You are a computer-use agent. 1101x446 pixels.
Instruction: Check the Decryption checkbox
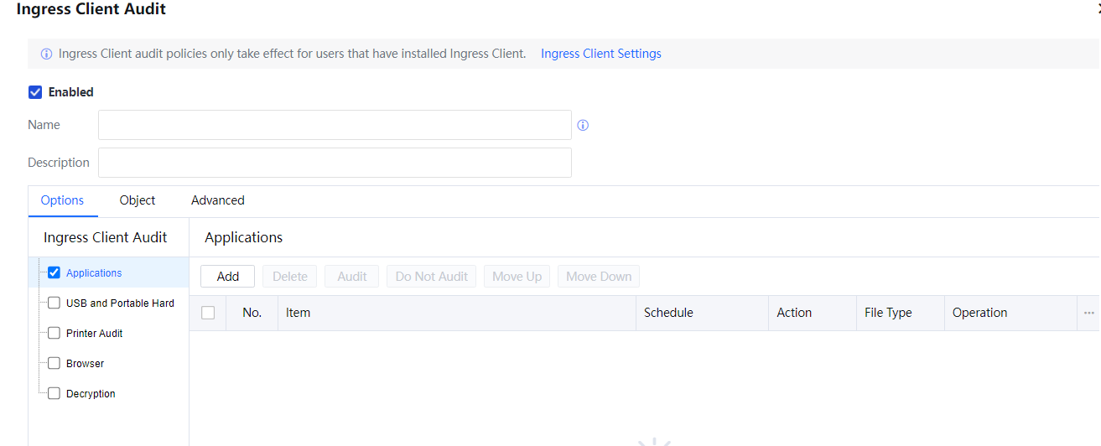tap(55, 393)
